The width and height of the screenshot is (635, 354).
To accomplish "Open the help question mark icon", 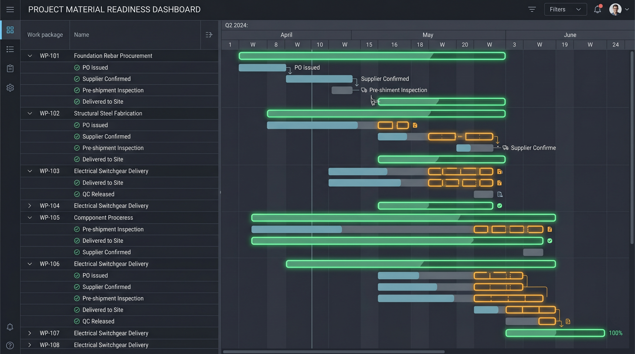I will click(10, 346).
